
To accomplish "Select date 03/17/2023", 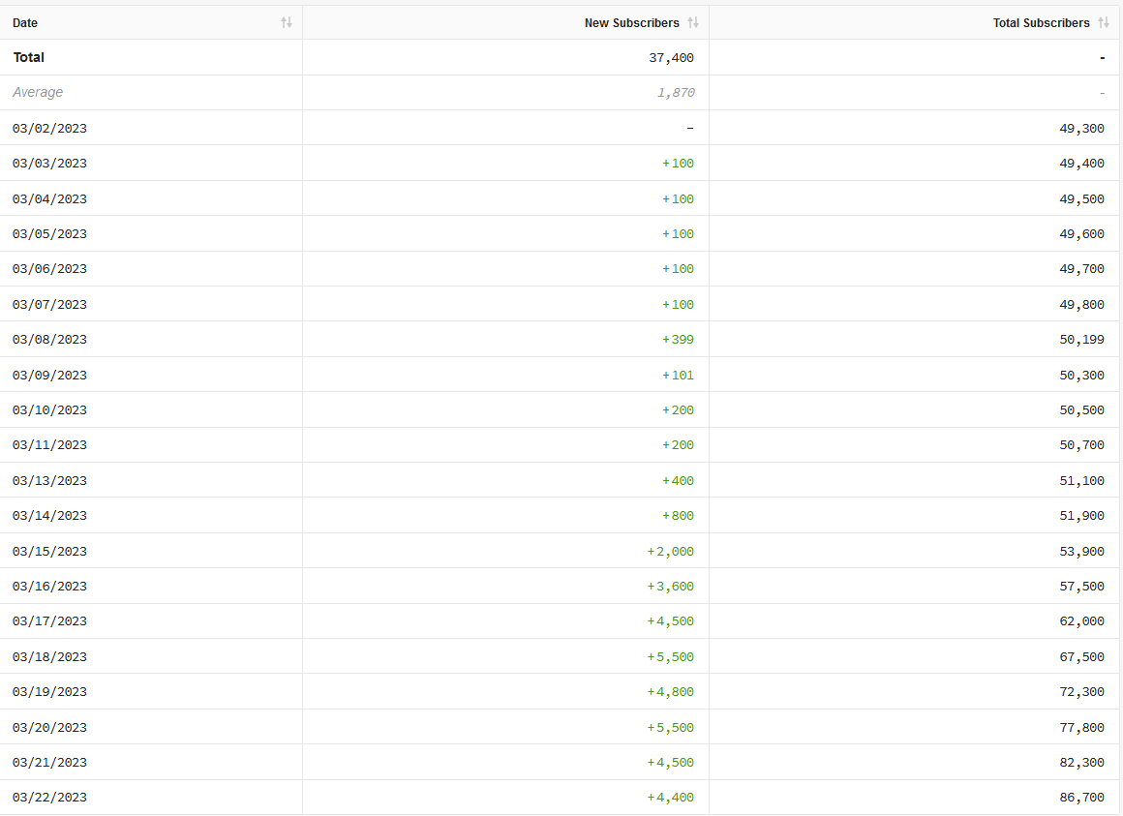I will coord(49,621).
